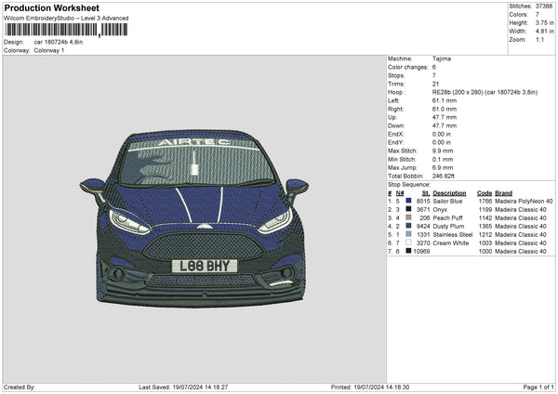Select the Down row value 47.7 mm
558x394 pixels.
445,125
